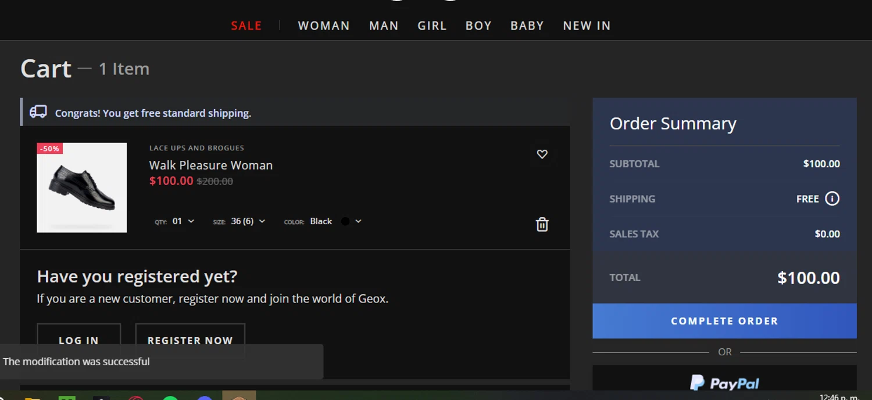Viewport: 872px width, 400px height.
Task: Click the -50% discount badge
Action: point(49,149)
